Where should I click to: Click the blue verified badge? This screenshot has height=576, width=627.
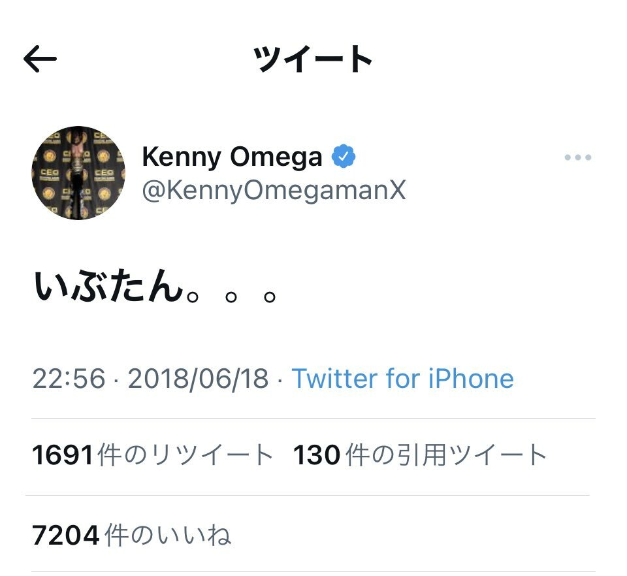coord(344,157)
